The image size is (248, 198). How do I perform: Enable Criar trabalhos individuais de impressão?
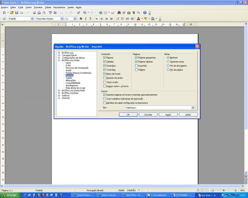tap(105, 99)
